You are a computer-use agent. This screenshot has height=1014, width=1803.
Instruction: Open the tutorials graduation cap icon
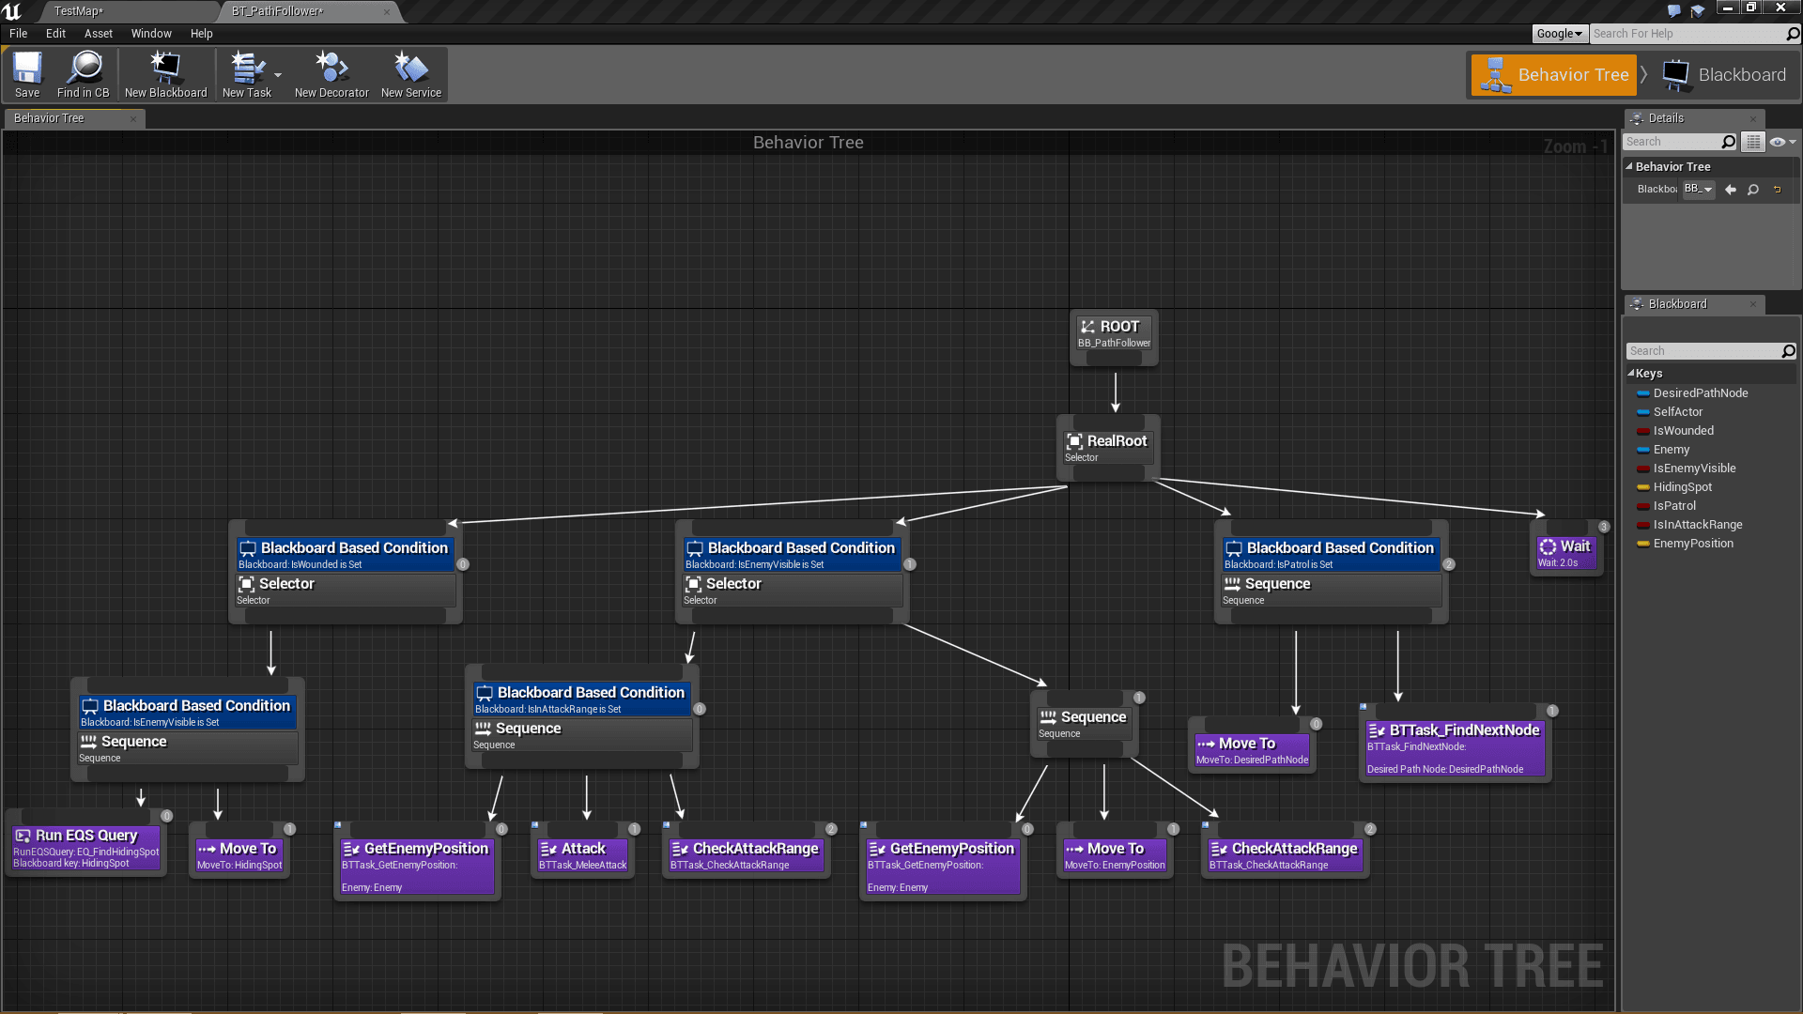click(1698, 11)
